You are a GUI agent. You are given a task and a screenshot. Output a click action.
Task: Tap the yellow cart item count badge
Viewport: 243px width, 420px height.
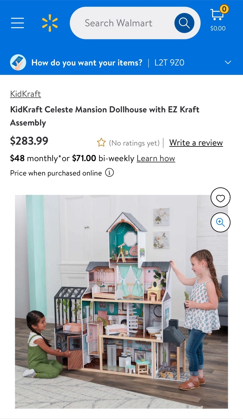224,9
